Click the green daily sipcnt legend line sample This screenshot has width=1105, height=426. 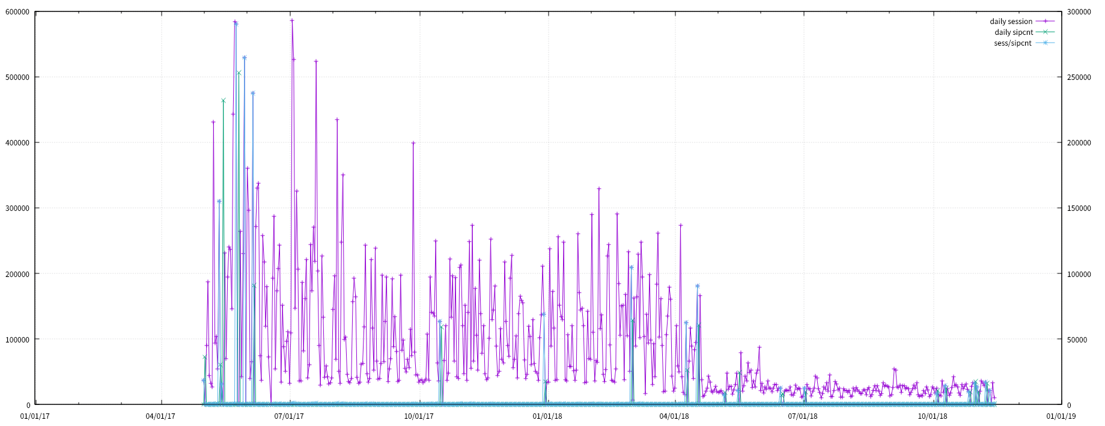[1045, 32]
